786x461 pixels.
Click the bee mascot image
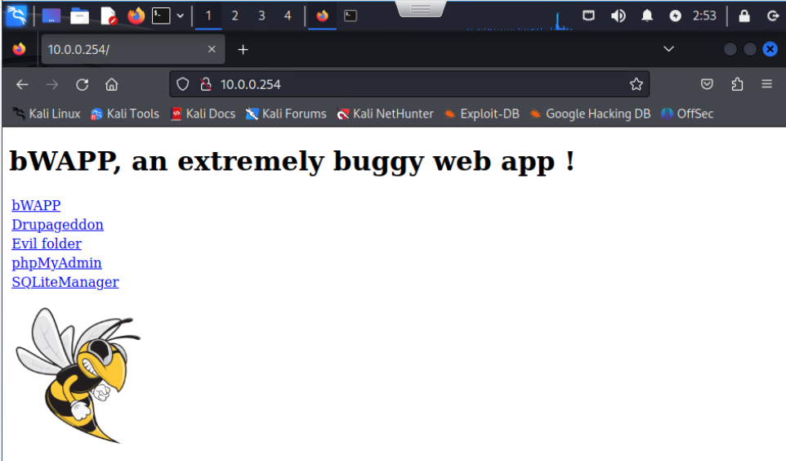78,375
